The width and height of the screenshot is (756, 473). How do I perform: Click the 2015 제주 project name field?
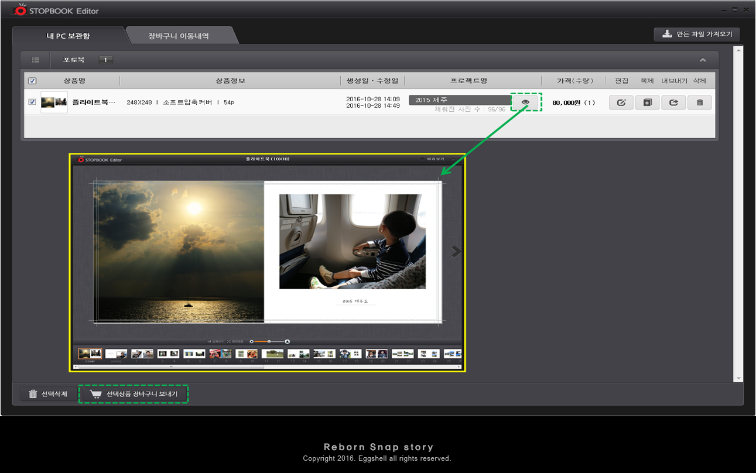(460, 100)
